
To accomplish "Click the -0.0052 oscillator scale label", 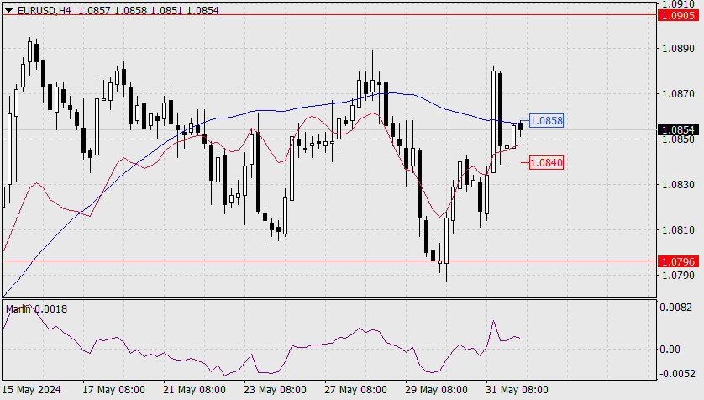I will [x=675, y=373].
